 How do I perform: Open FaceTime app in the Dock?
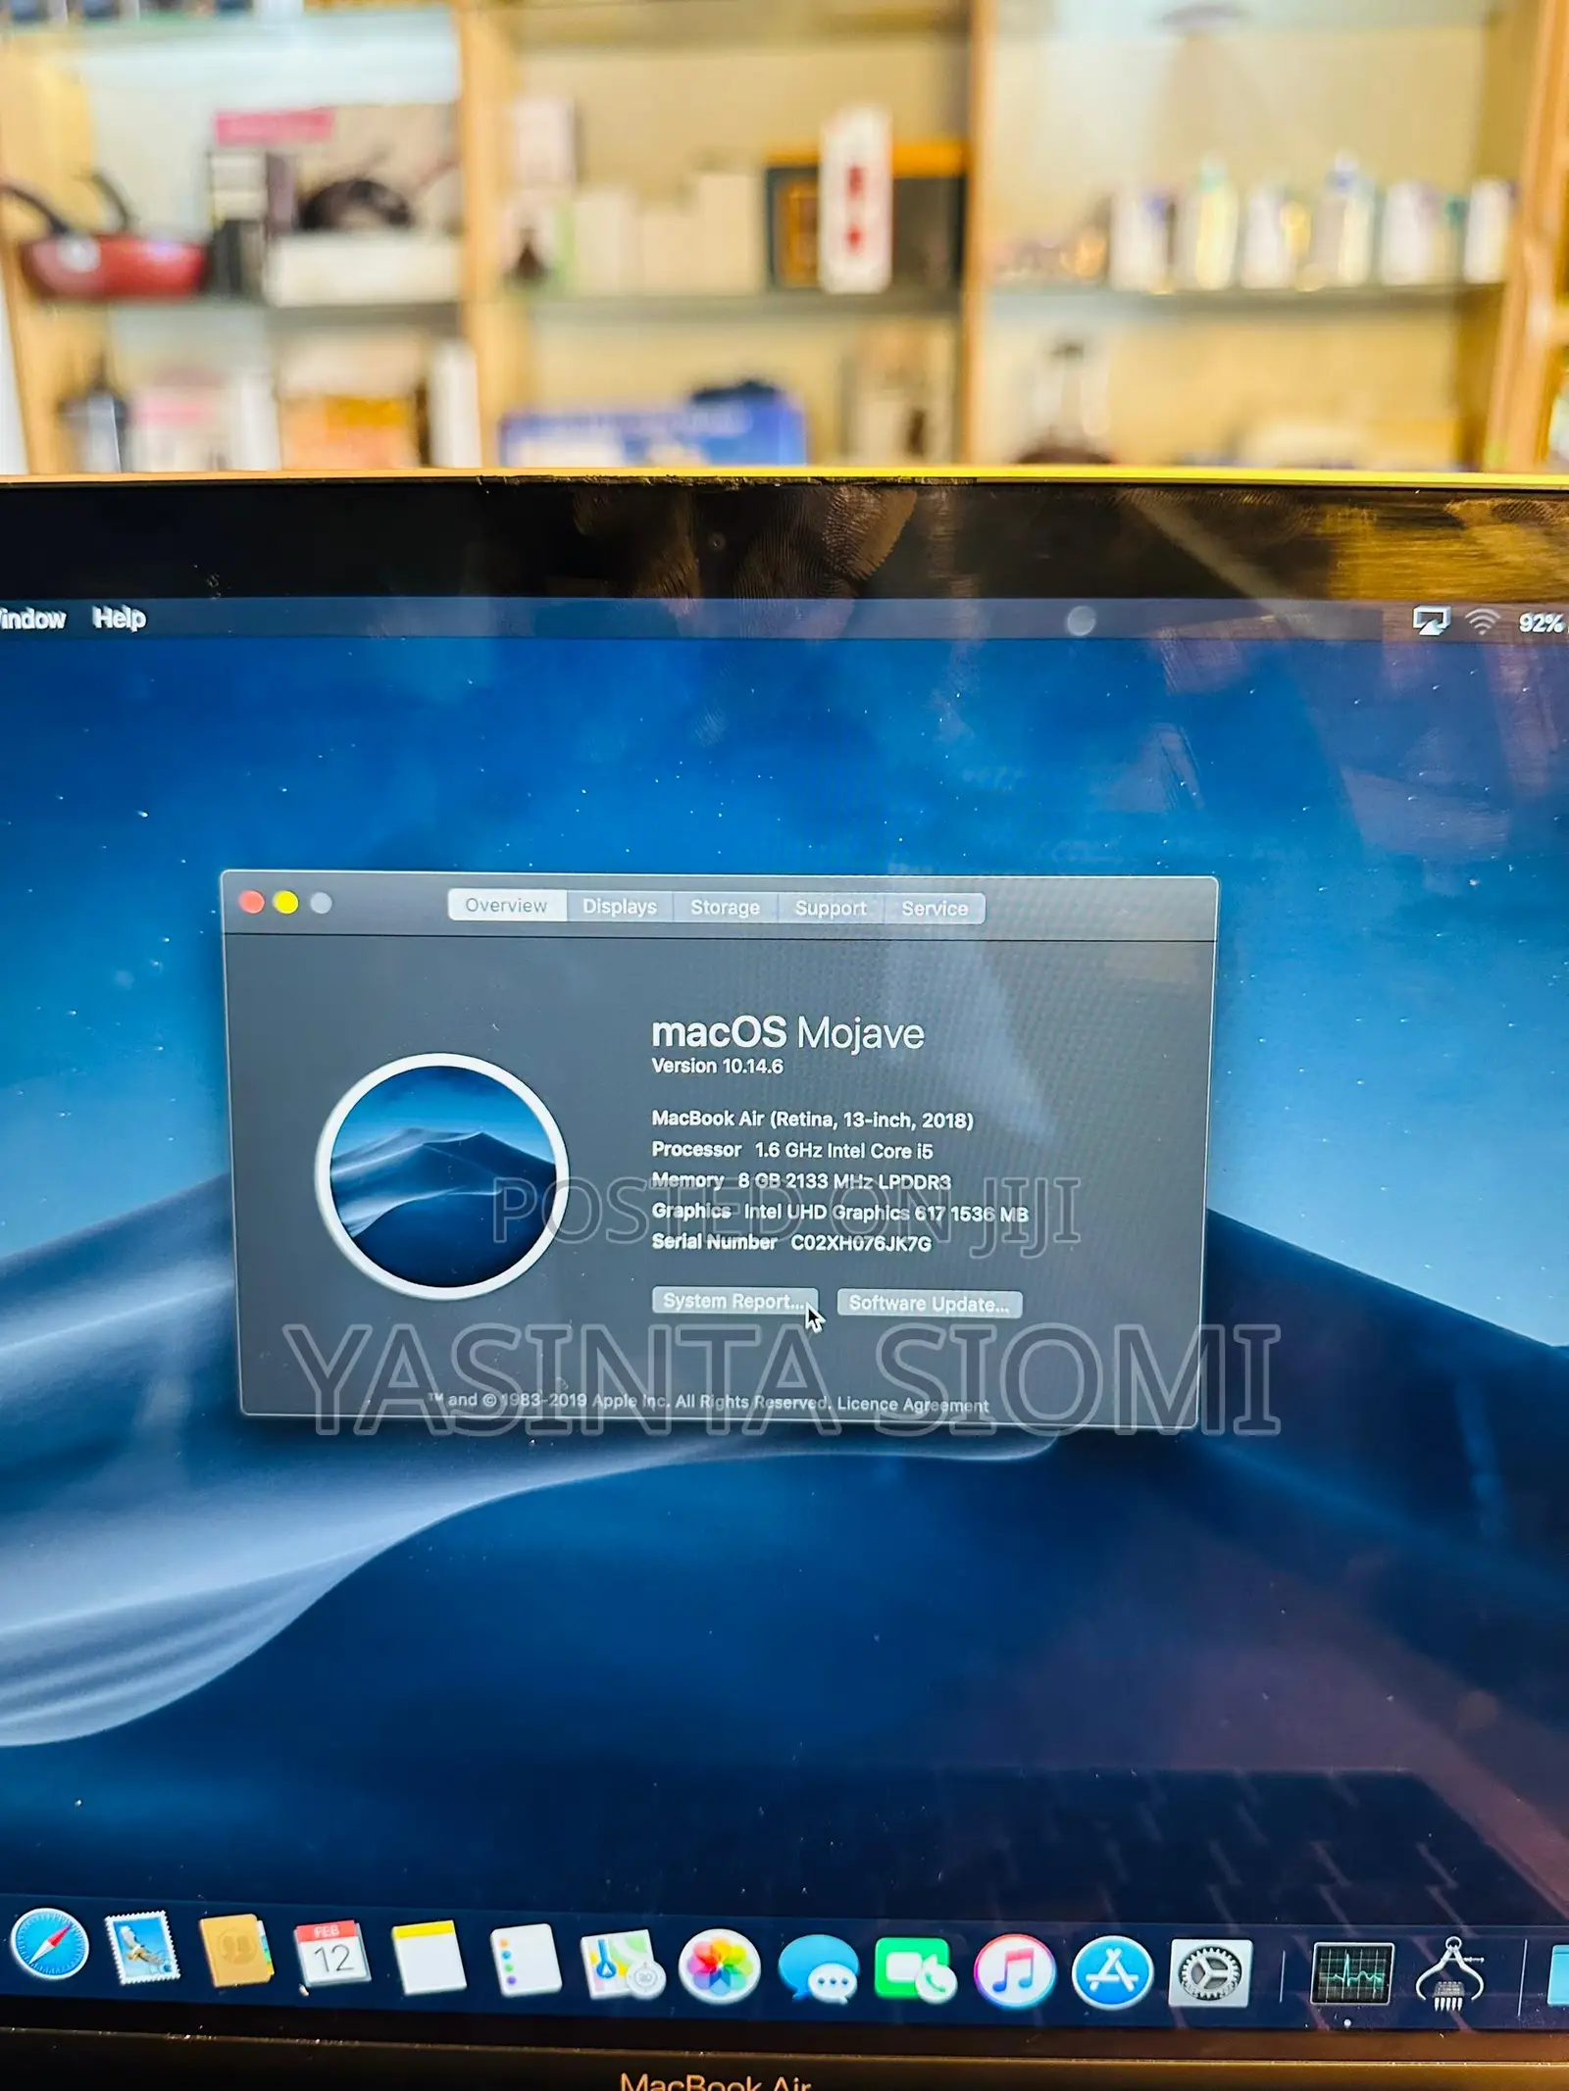pos(915,1968)
